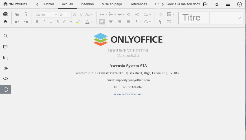
Task: Switch to Accueil tab
Action: click(67, 4)
